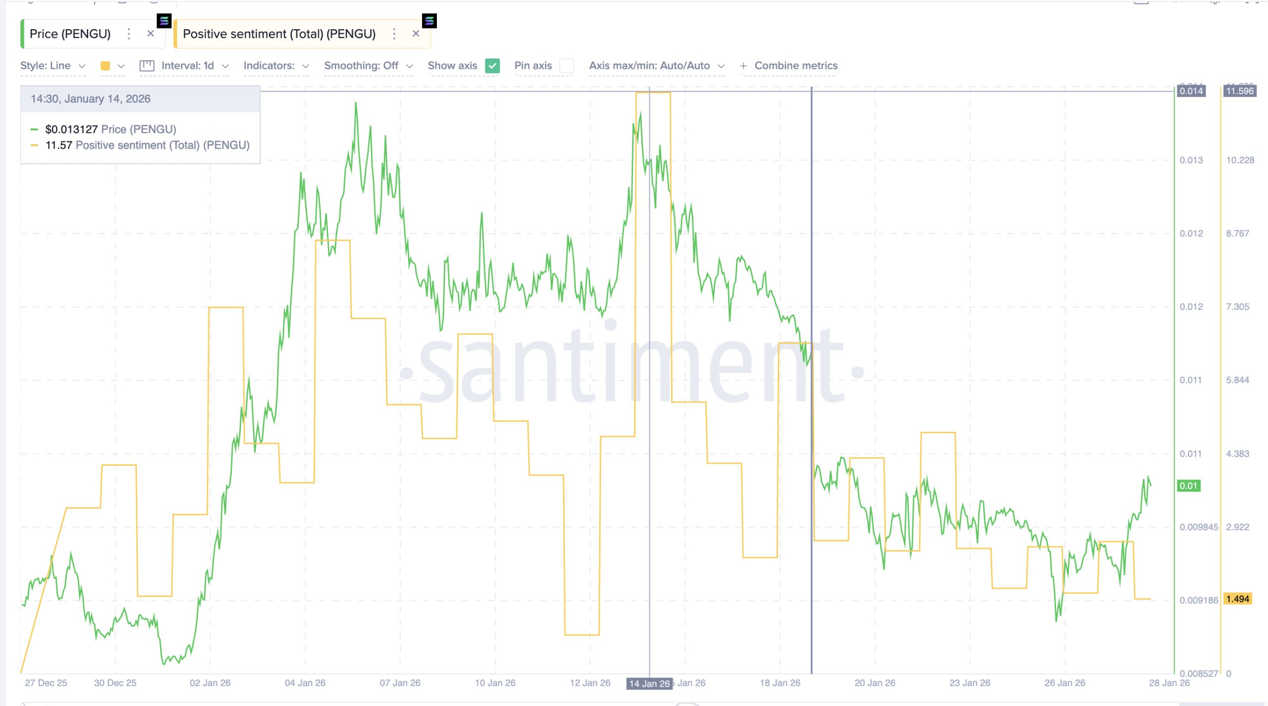This screenshot has height=706, width=1268.
Task: Open Positive sentiment metric three-dot menu
Action: pyautogui.click(x=394, y=34)
